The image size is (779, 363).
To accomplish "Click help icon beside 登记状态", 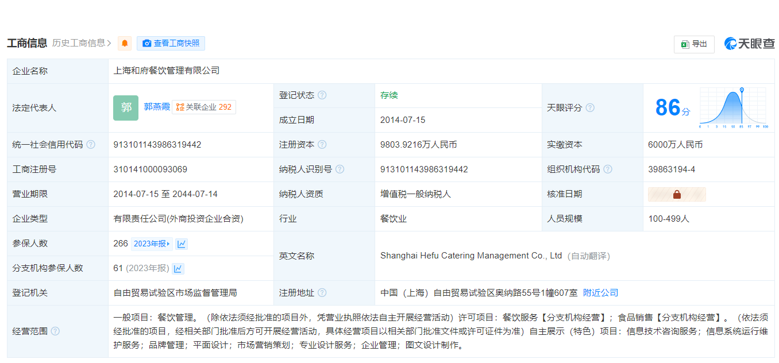I will (x=322, y=95).
